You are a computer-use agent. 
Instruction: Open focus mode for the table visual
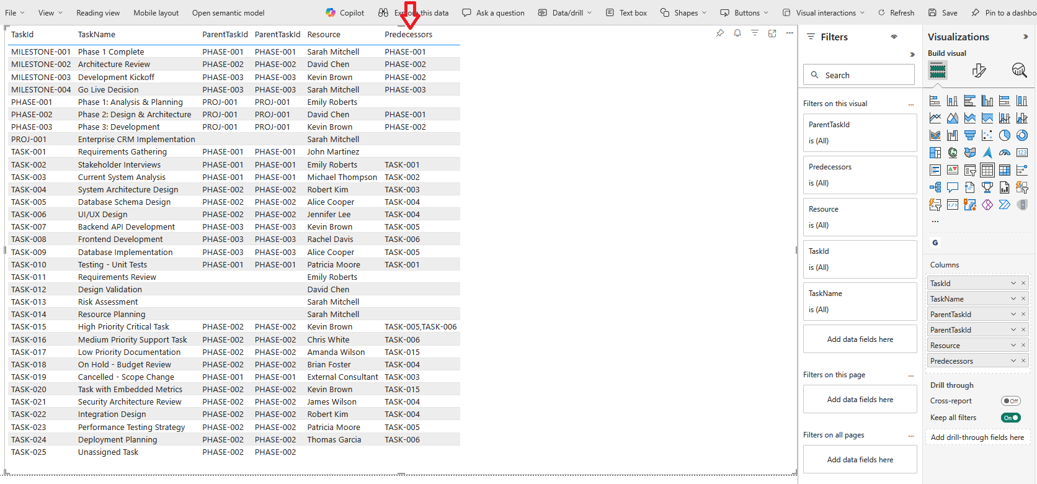coord(772,34)
